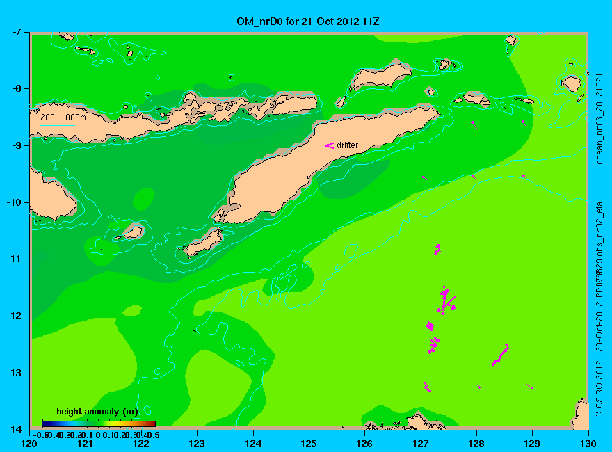Click the plot title OM_nrD0 for 21-Oct-2012 11Z
Screen dimensions: 612x452
point(307,22)
